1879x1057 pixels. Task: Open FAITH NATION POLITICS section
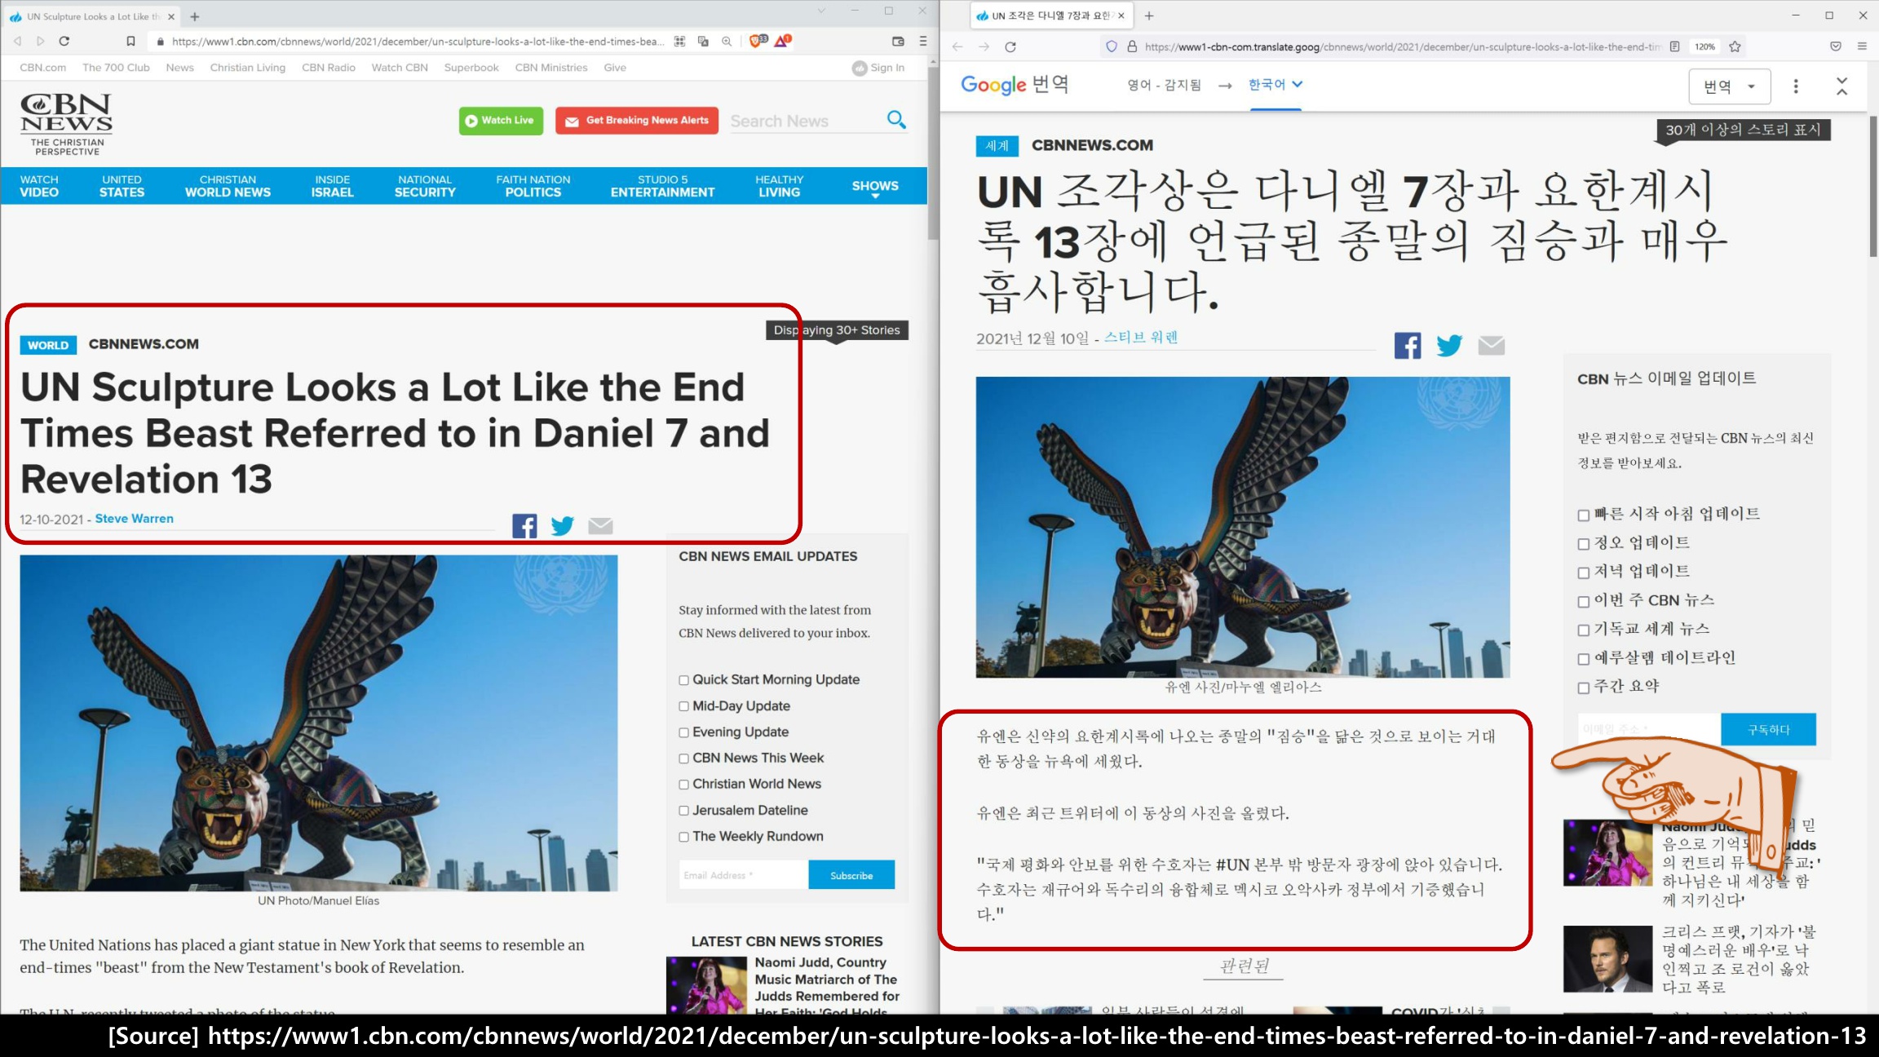533,186
